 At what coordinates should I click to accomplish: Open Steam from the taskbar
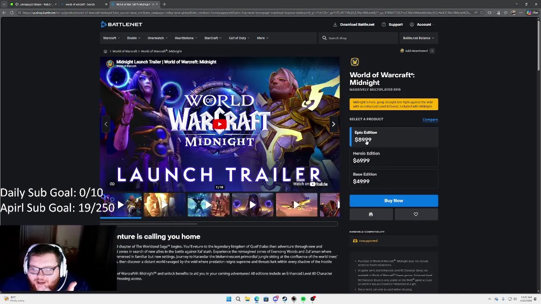pos(284,299)
